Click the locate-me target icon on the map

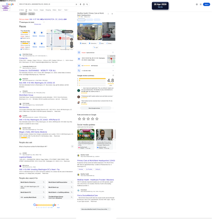pyautogui.click(x=72, y=39)
